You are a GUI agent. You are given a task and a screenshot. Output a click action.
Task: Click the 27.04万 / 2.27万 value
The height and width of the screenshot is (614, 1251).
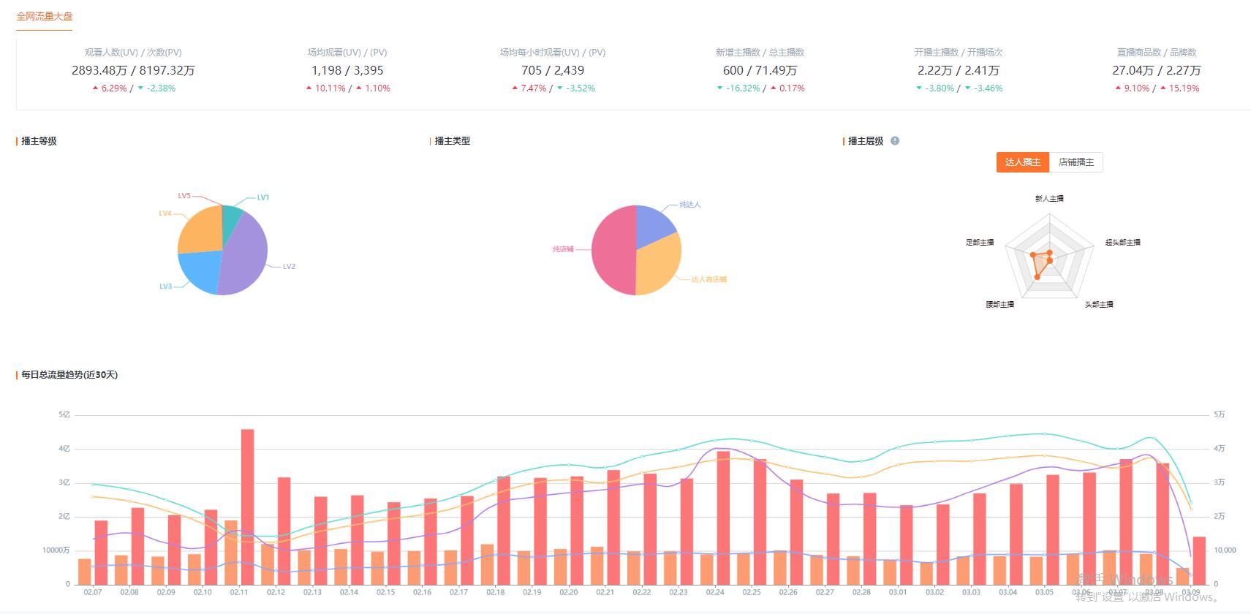[1157, 71]
